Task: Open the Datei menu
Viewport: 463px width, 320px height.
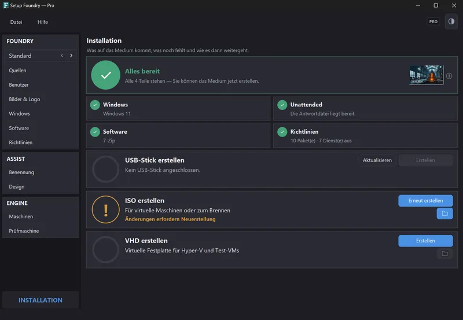Action: [16, 22]
